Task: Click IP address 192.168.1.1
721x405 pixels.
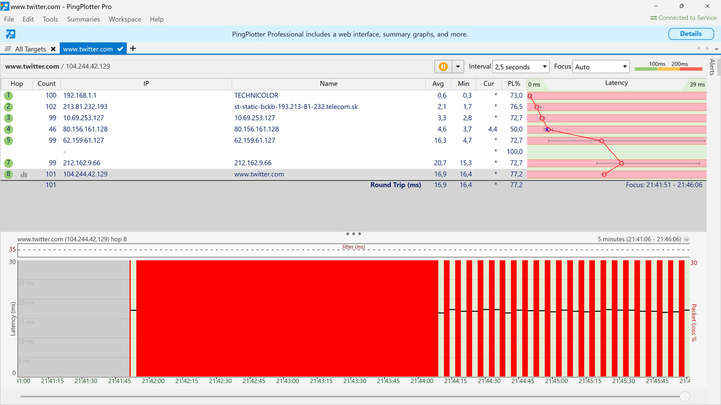Action: [80, 96]
